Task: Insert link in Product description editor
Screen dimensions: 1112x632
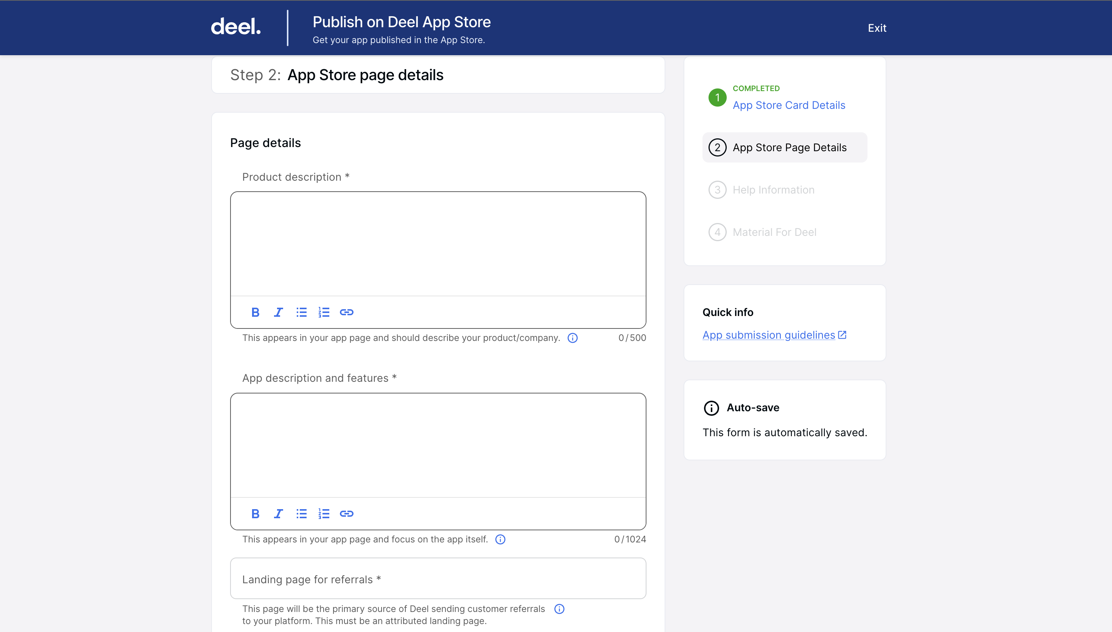Action: tap(346, 312)
